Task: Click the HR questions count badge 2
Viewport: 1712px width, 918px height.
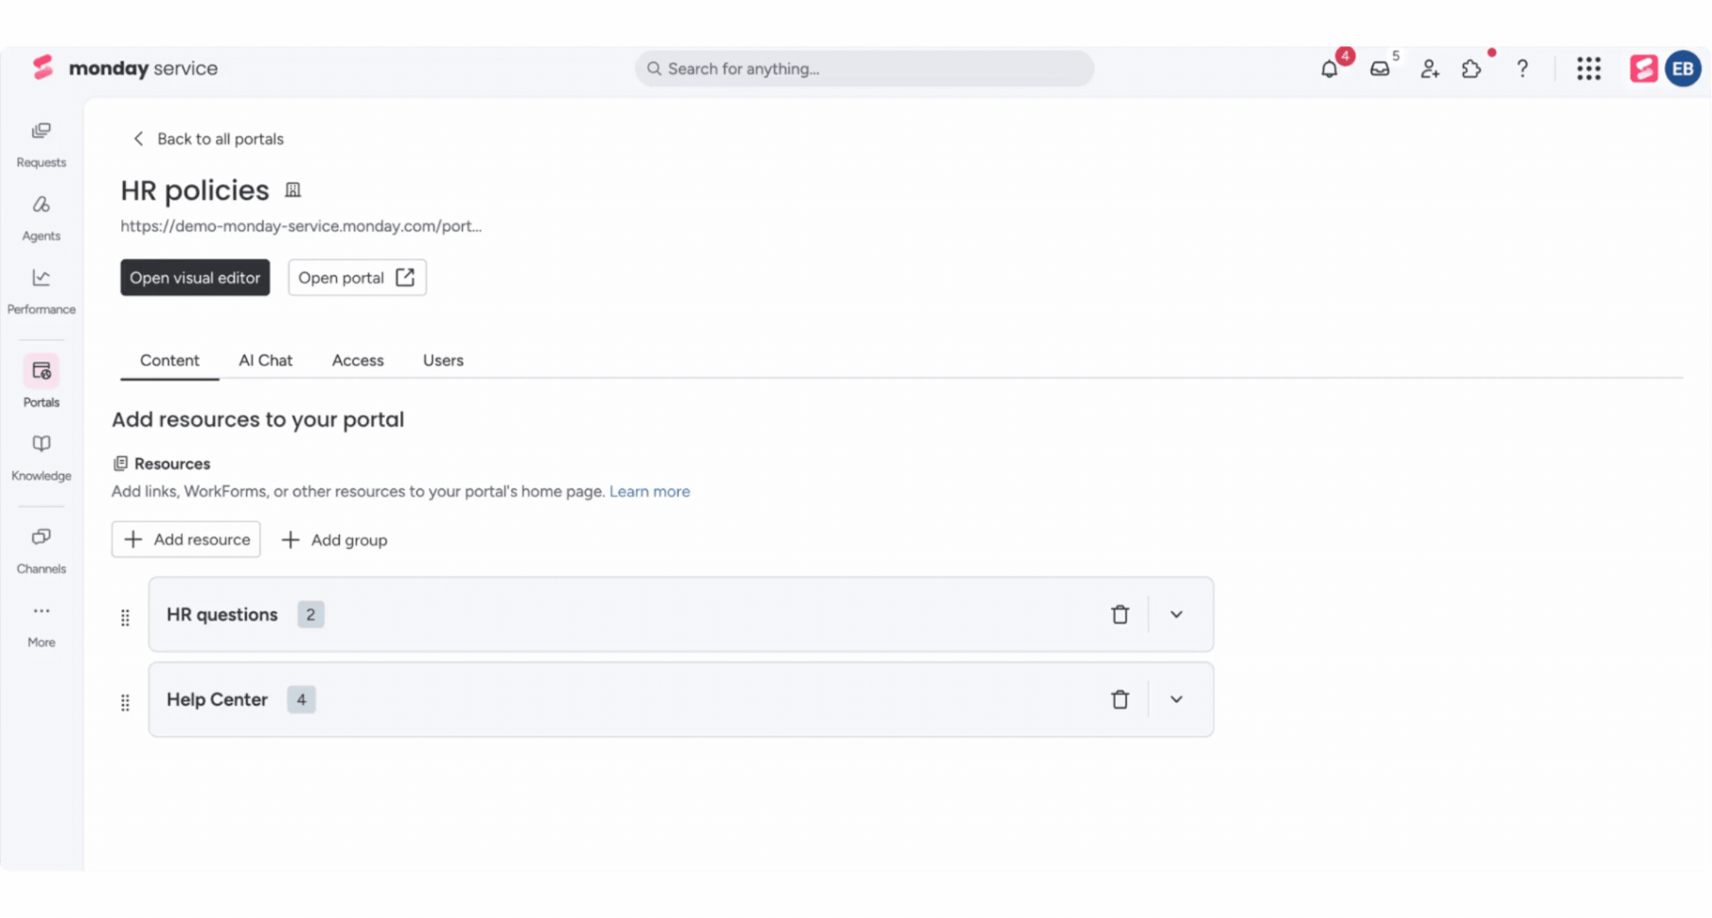Action: tap(310, 615)
